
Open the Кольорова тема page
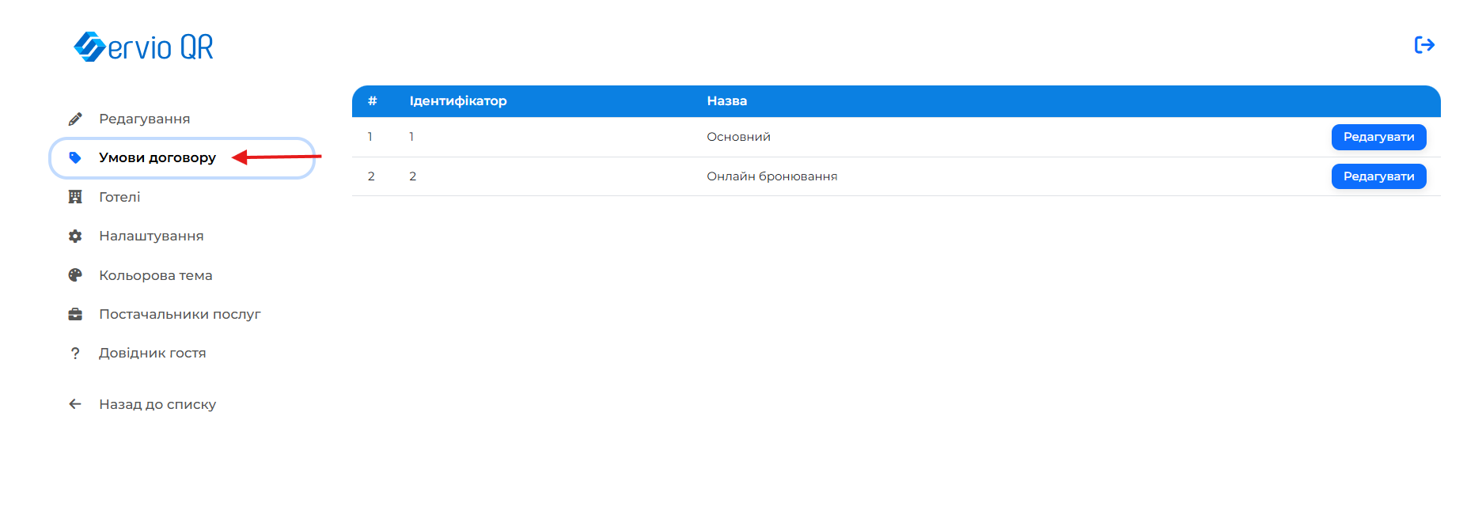[x=155, y=275]
